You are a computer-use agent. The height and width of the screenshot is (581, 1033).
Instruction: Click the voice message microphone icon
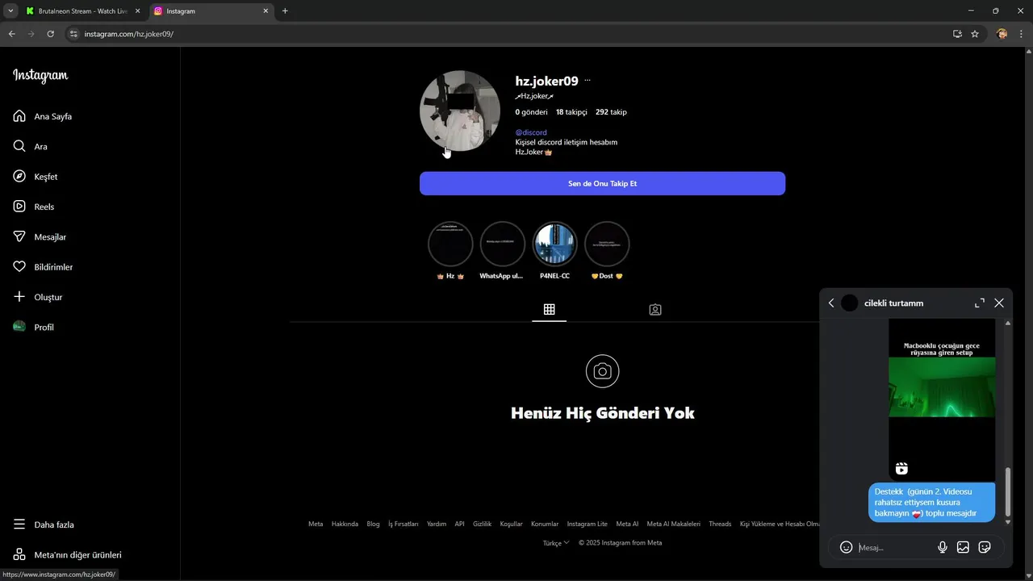(943, 547)
